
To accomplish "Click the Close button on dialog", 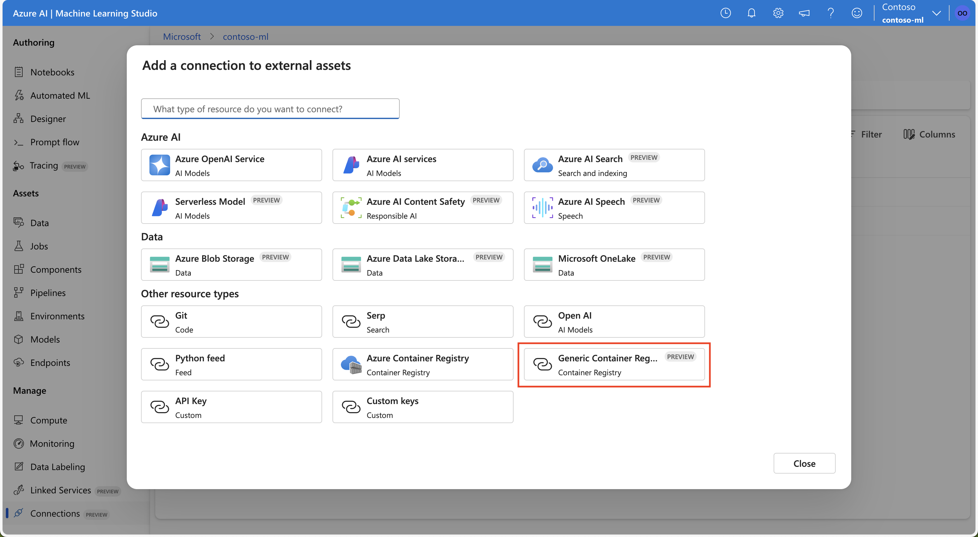I will (x=804, y=463).
